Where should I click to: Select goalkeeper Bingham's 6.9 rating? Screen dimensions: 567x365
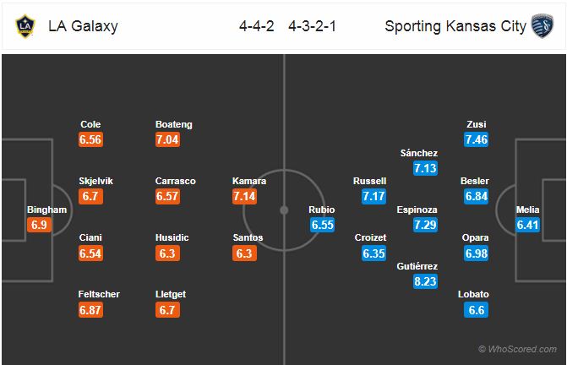(x=39, y=225)
